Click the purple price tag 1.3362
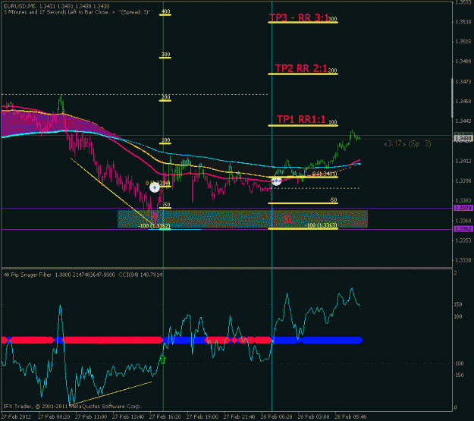474x421 pixels. 463,229
